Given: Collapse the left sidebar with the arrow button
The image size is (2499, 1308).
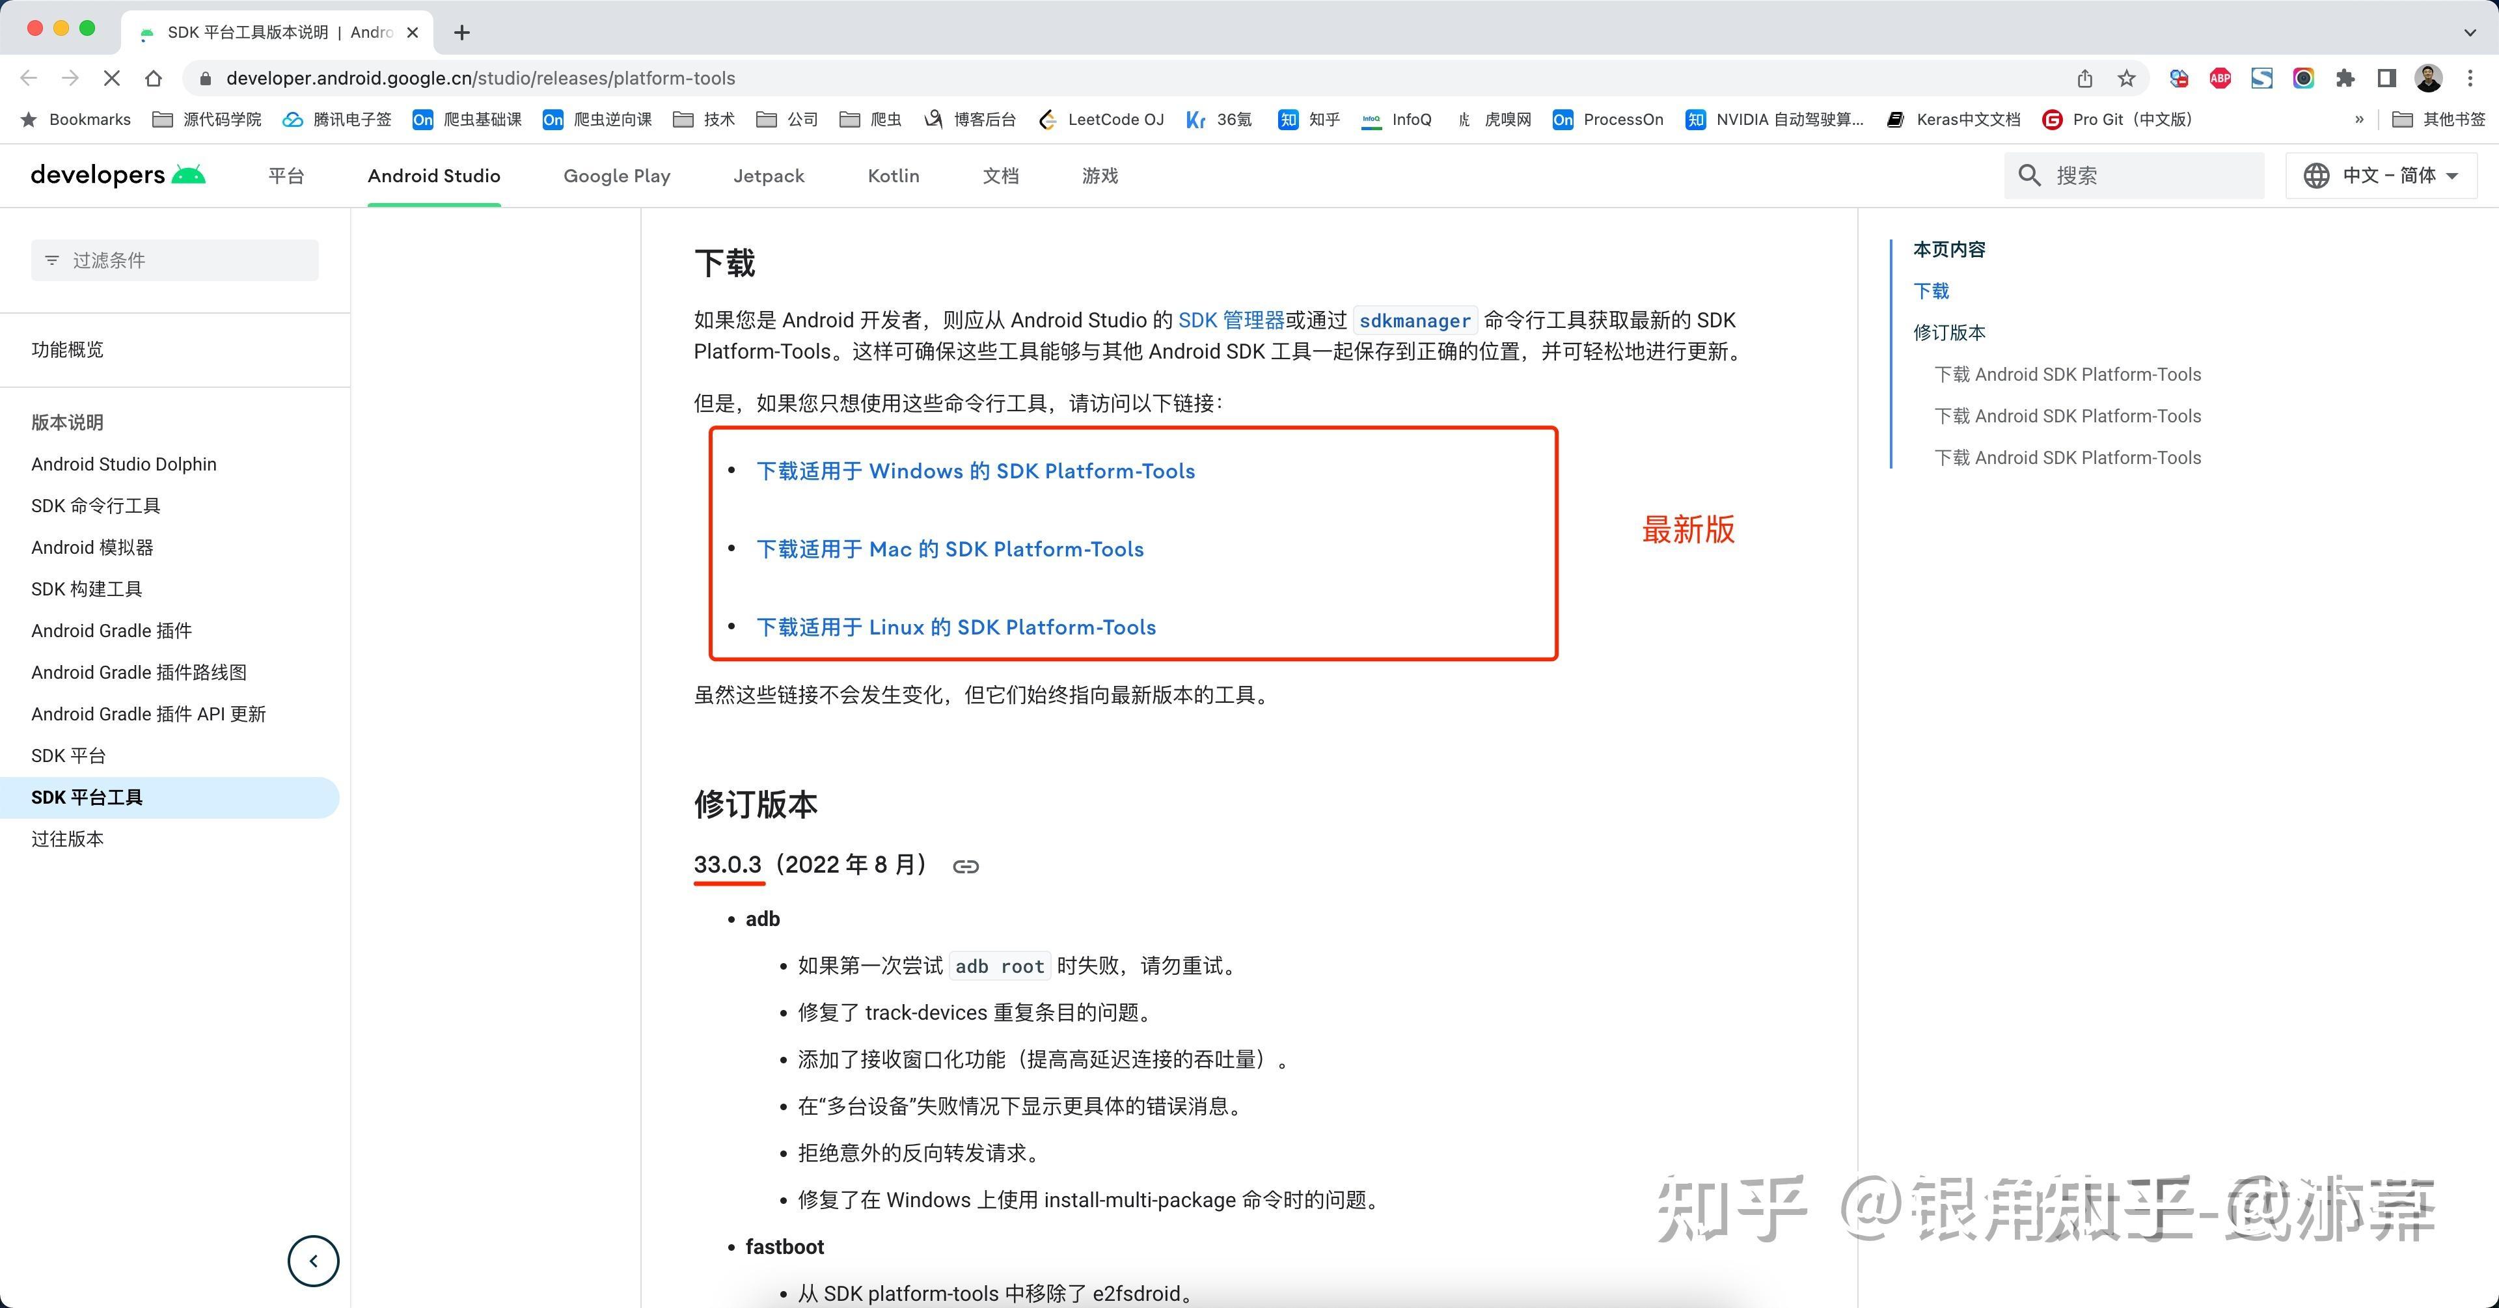Looking at the screenshot, I should pos(313,1260).
